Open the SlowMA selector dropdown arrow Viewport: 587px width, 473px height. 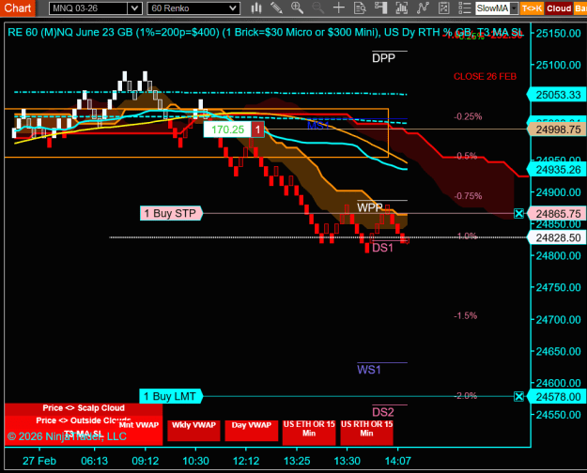click(515, 8)
